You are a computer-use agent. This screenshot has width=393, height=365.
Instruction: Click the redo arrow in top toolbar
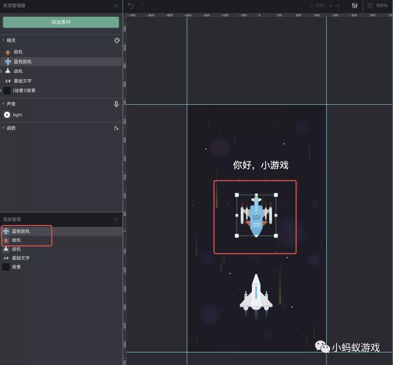coord(142,6)
